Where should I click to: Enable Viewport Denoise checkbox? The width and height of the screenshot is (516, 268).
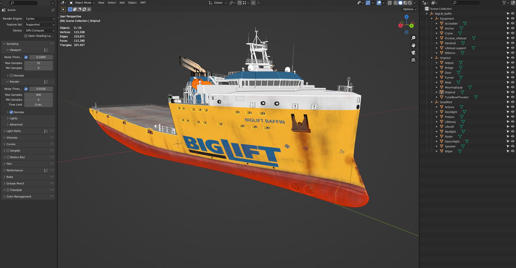[11, 76]
